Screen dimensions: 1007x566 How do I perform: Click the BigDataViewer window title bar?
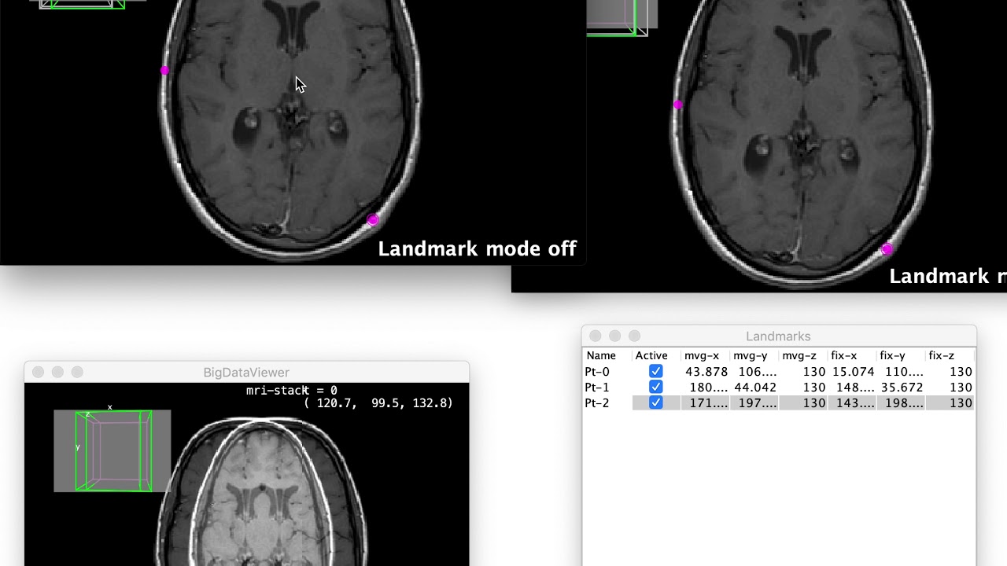(246, 372)
